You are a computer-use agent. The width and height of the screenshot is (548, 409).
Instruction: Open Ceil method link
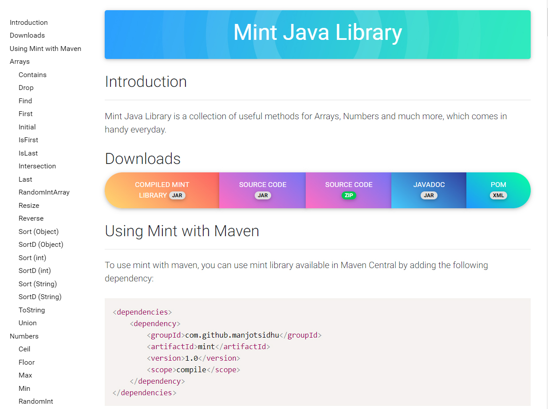[24, 349]
